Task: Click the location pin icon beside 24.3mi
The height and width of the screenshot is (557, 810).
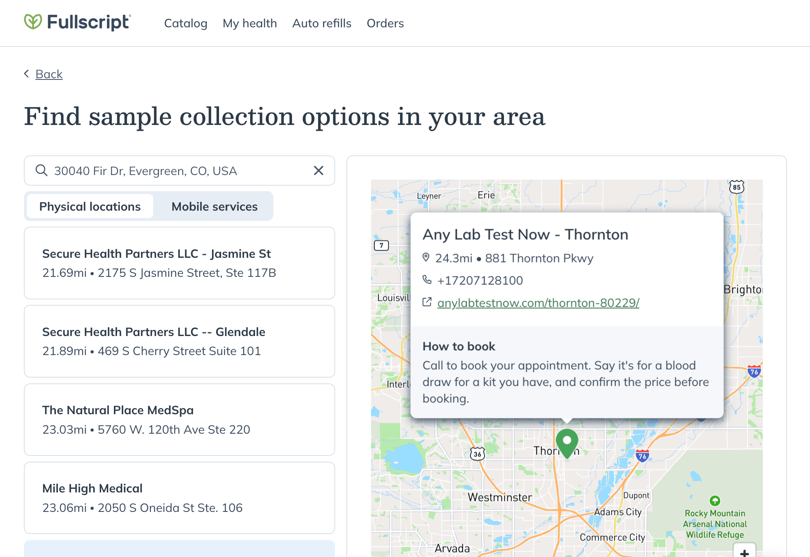Action: 426,257
